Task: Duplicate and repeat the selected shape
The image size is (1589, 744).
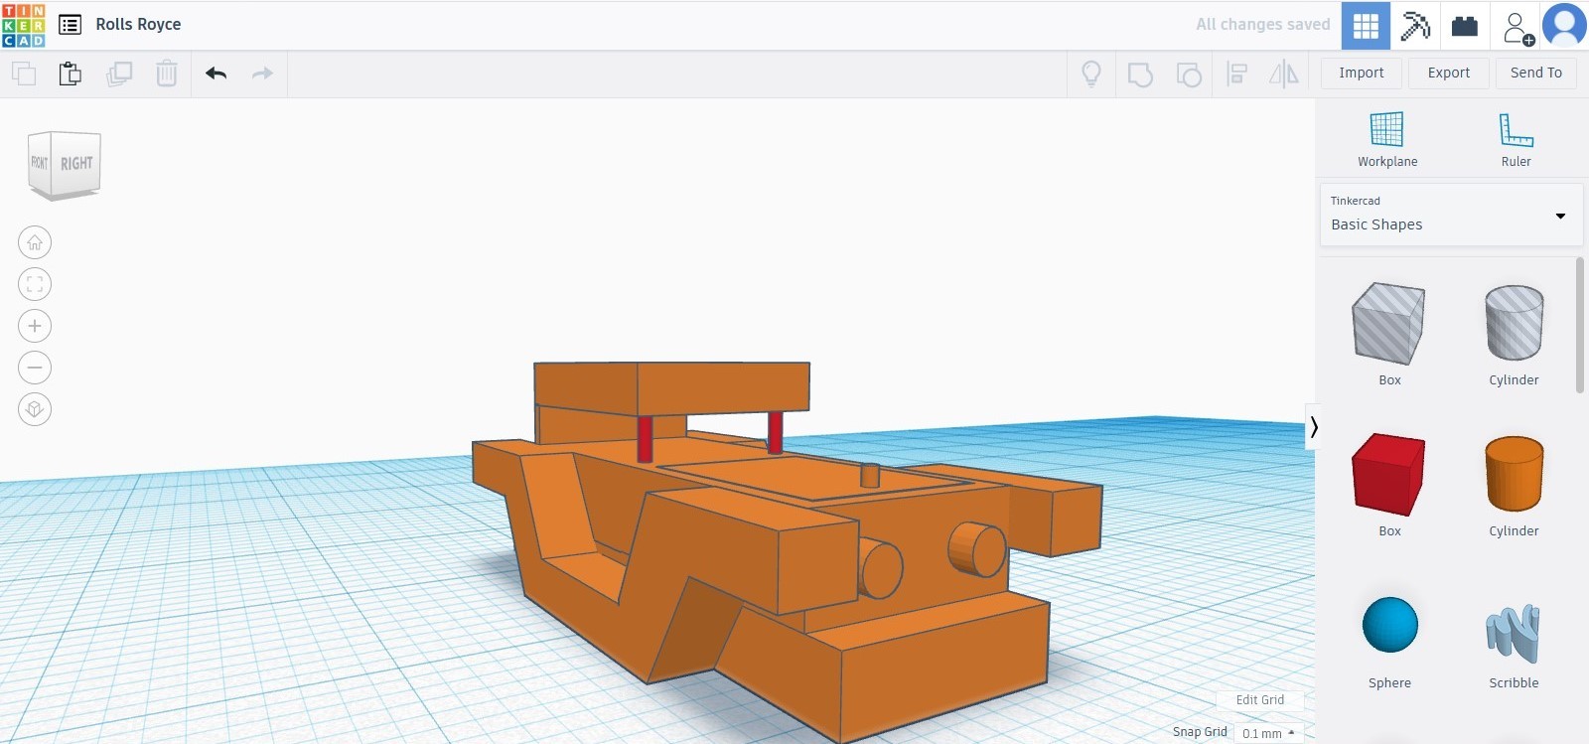Action: [x=119, y=74]
